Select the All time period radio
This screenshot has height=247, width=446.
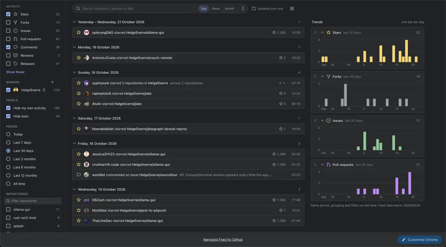8,184
